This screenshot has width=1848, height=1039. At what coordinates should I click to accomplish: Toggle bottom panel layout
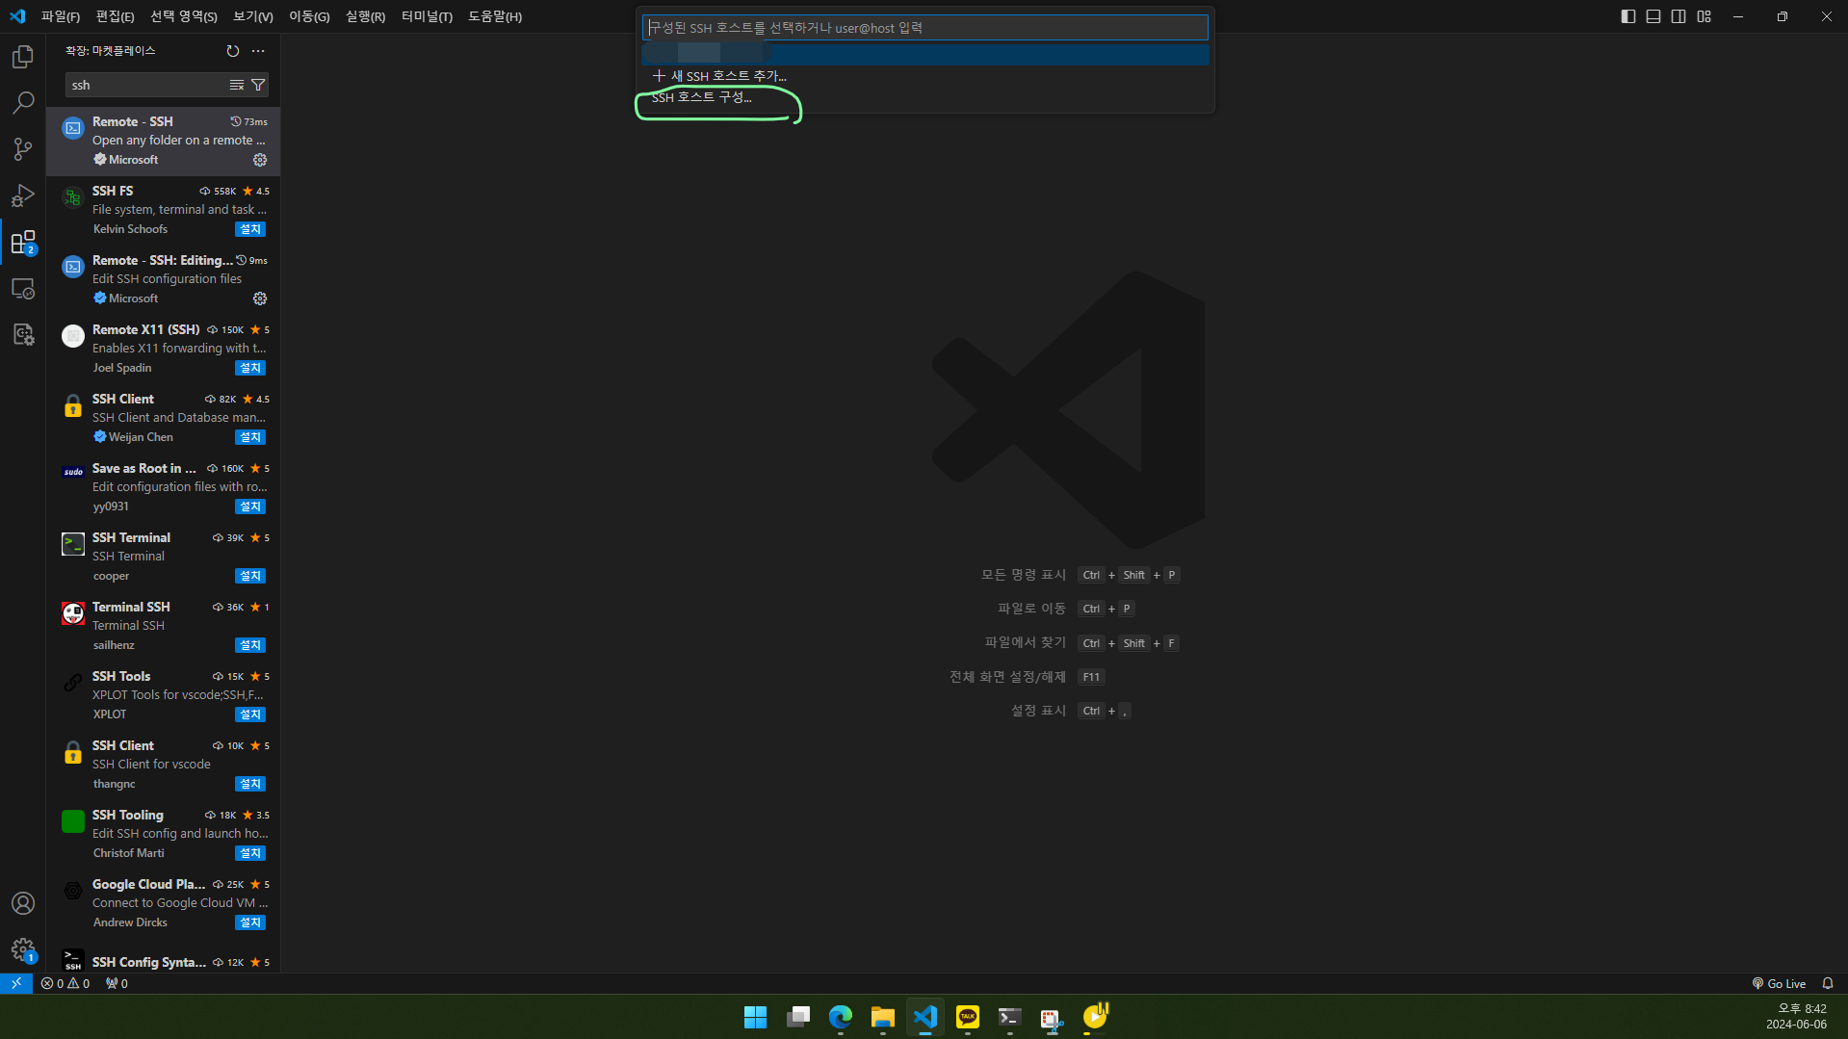tap(1653, 16)
